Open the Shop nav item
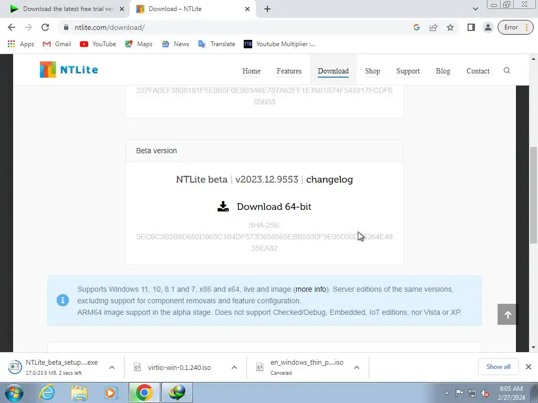The width and height of the screenshot is (538, 403). point(373,71)
